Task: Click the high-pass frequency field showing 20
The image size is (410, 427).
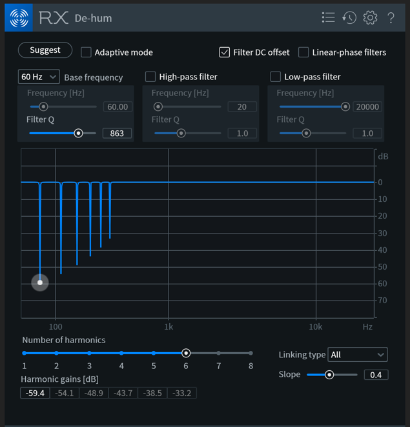Action: (x=242, y=106)
